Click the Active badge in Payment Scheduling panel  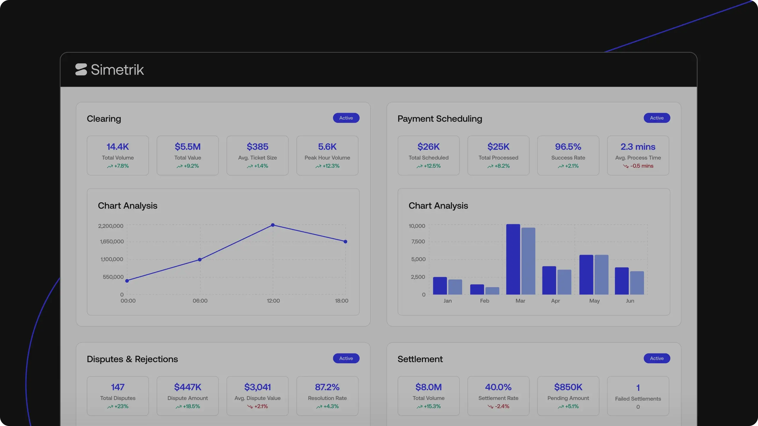pos(656,118)
